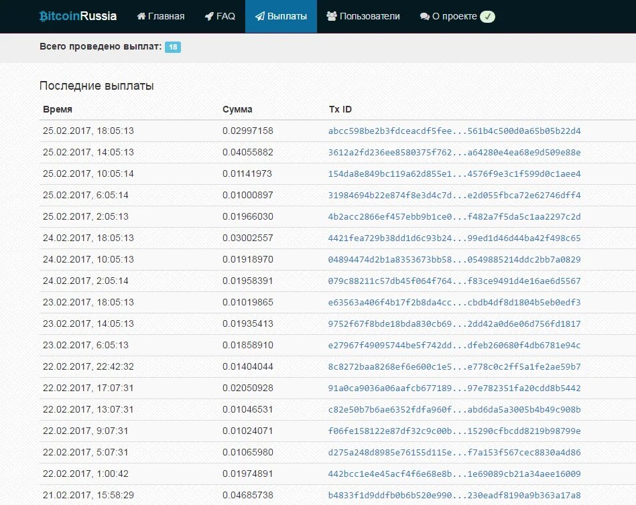Open transaction link 31984694b22e874f8e3d4c7d
636x505 pixels.
[x=454, y=196]
